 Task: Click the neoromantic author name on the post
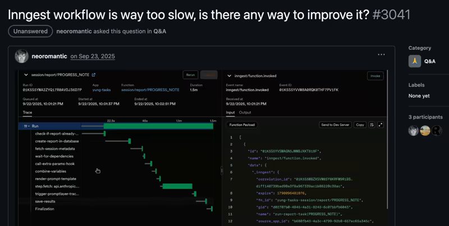(49, 56)
